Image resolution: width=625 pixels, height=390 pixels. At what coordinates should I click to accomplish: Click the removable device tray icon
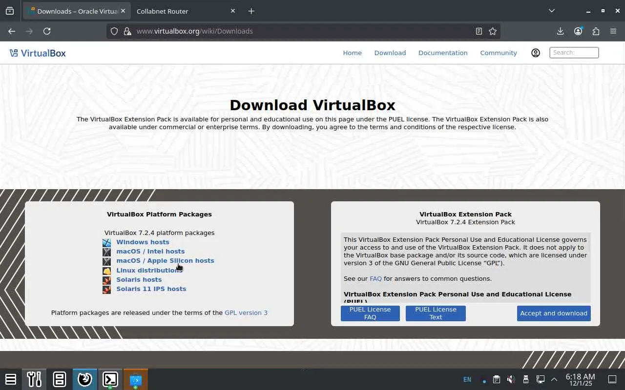(x=526, y=379)
